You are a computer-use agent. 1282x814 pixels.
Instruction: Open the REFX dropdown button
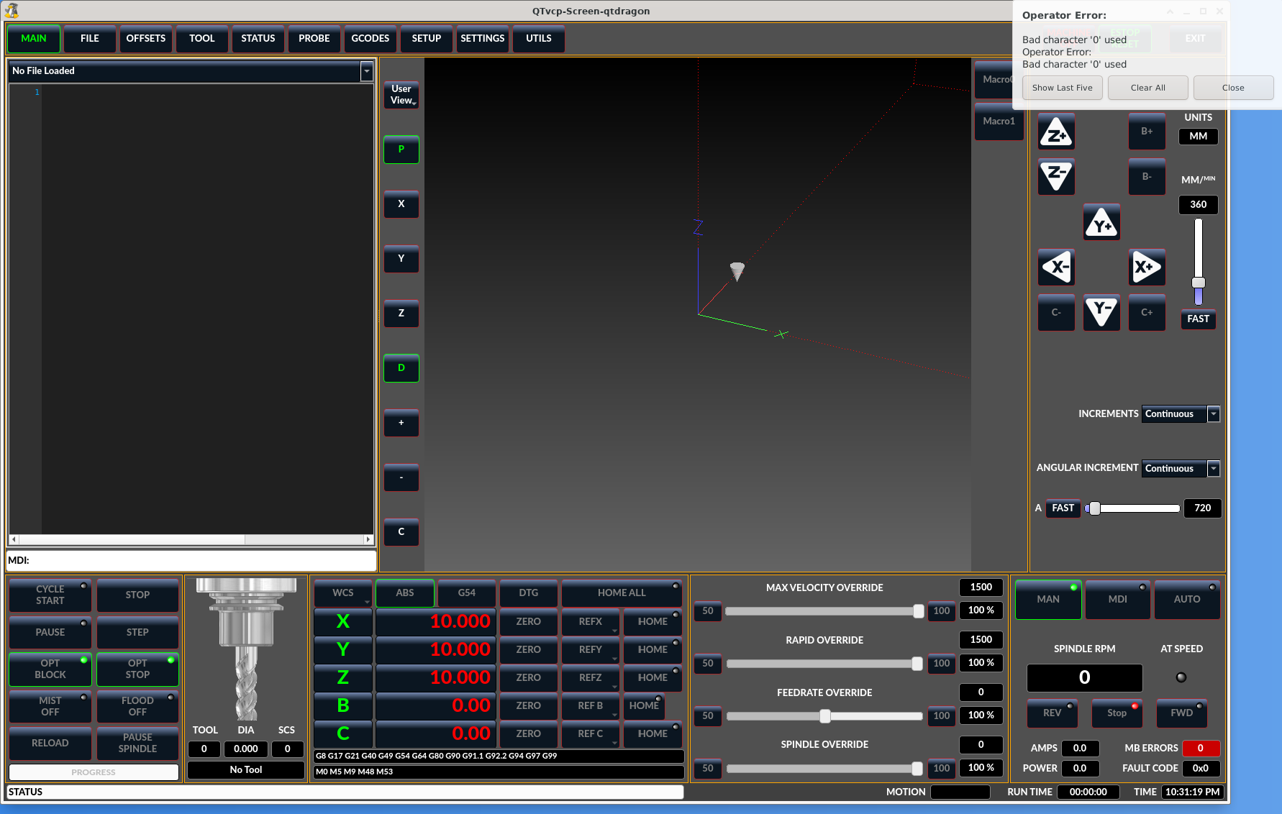[x=591, y=621]
